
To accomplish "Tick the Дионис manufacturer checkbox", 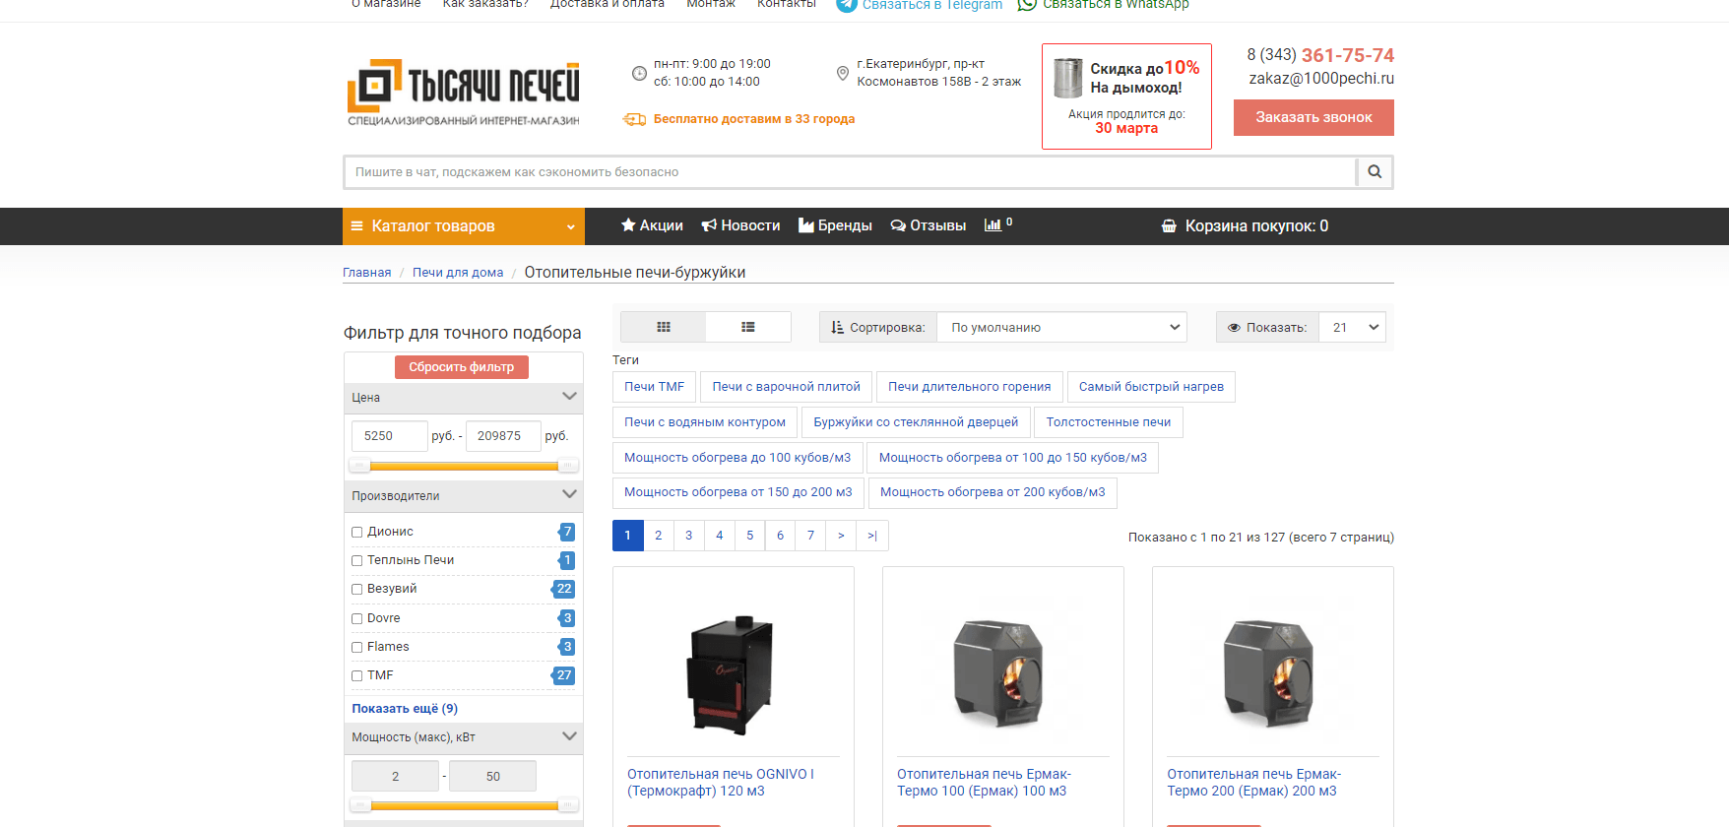I will (x=357, y=533).
